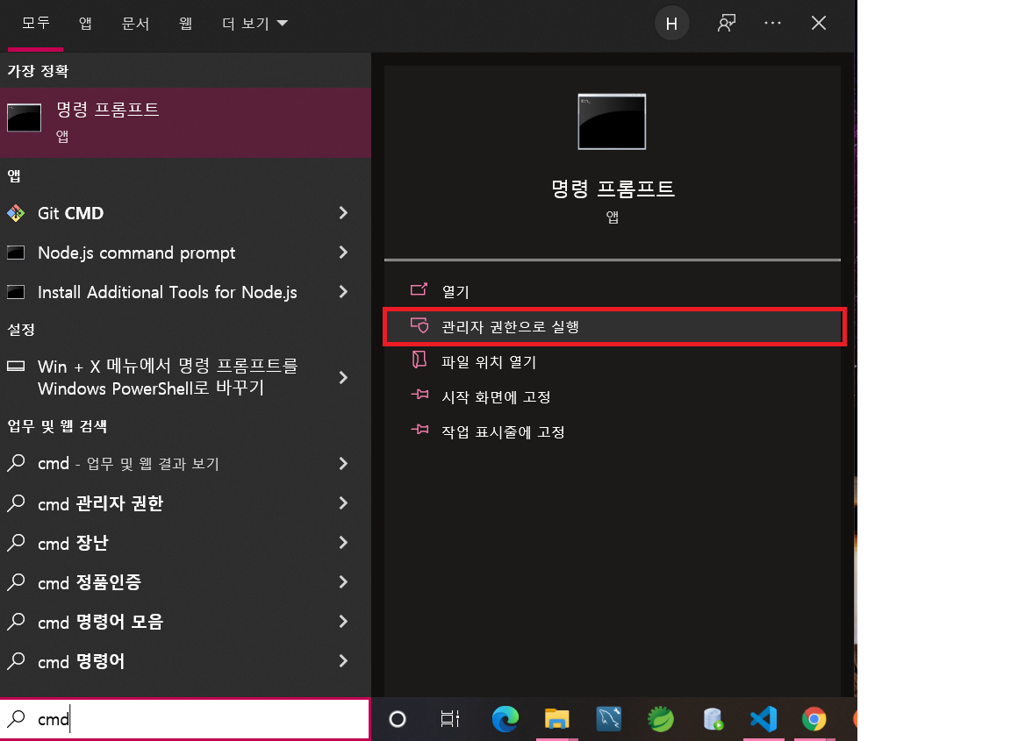
Task: Click the Node.js command prompt icon
Action: pos(16,253)
